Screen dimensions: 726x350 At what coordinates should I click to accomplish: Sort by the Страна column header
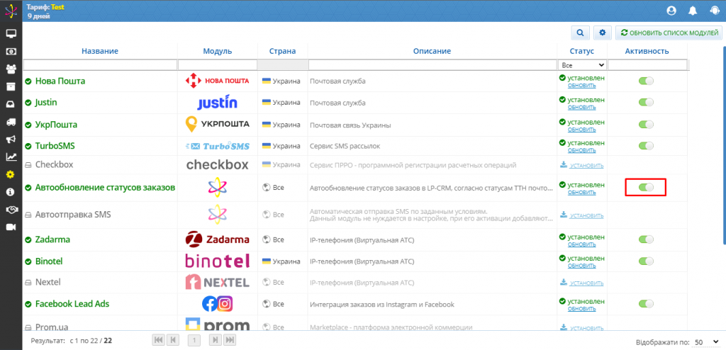(282, 51)
